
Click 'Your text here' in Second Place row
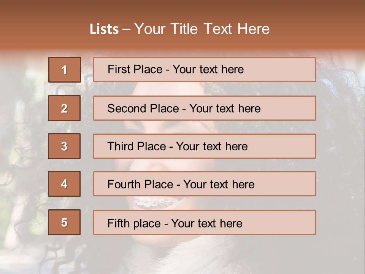225,108
